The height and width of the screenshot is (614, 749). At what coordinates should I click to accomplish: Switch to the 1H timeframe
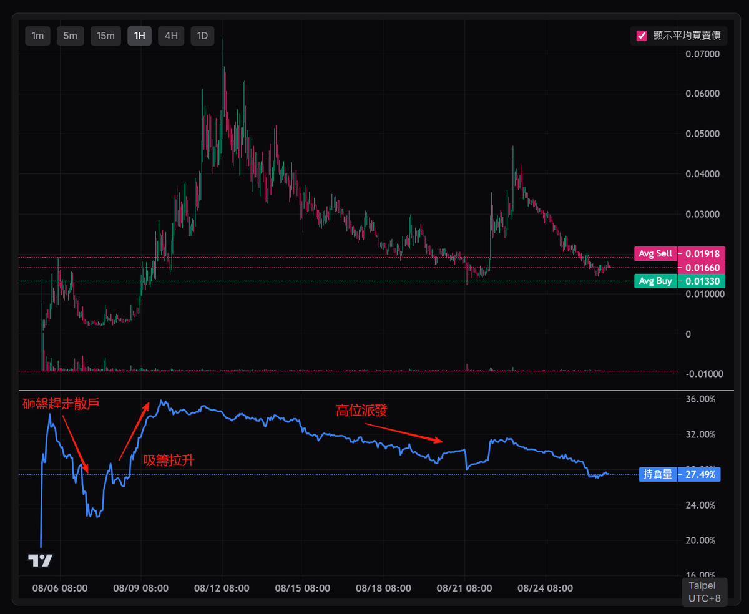click(x=139, y=36)
